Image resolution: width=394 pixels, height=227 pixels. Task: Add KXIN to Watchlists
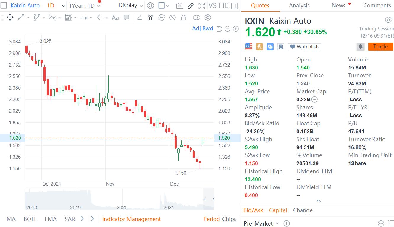click(304, 46)
